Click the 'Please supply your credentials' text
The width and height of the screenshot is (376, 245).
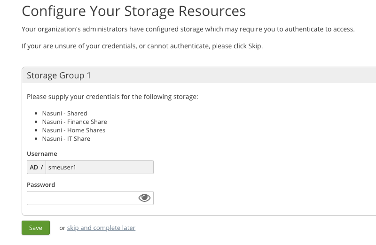[112, 97]
